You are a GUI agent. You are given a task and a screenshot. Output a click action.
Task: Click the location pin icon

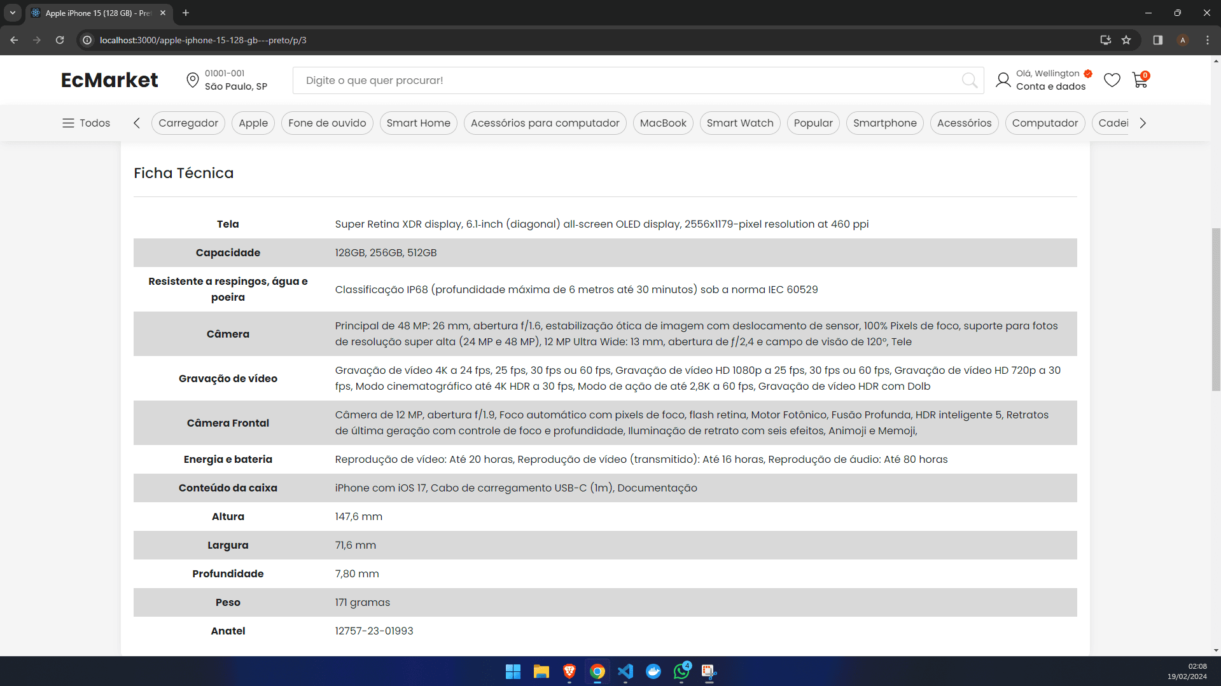(192, 80)
